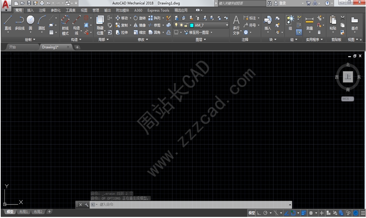Click the 基点 base view tool
This screenshot has height=218, width=366.
pyautogui.click(x=355, y=23)
